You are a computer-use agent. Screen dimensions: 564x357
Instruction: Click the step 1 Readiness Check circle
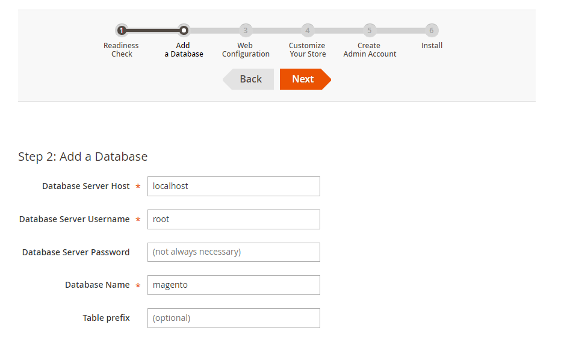point(122,30)
